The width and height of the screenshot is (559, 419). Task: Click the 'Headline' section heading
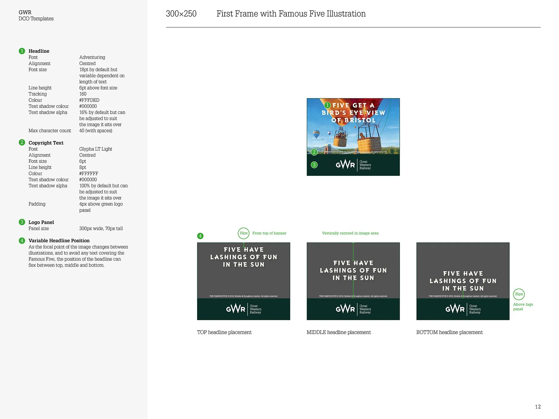(39, 51)
